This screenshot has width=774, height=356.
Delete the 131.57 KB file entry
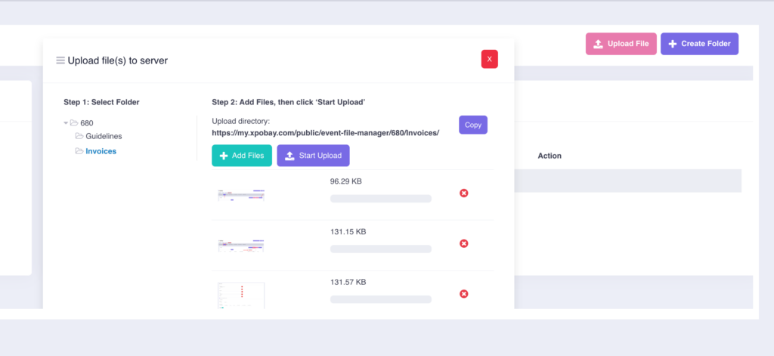[464, 294]
